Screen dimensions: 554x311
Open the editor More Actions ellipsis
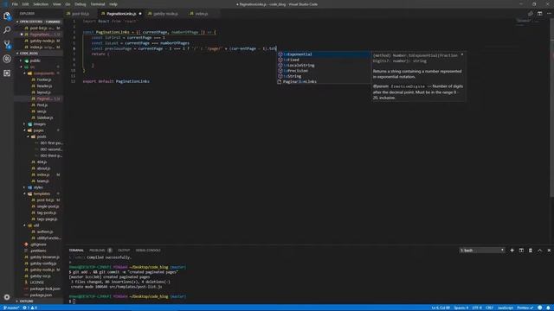tap(549, 14)
